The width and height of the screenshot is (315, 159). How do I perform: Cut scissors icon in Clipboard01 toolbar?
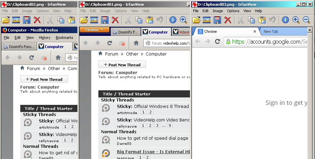pyautogui.click(x=128, y=20)
